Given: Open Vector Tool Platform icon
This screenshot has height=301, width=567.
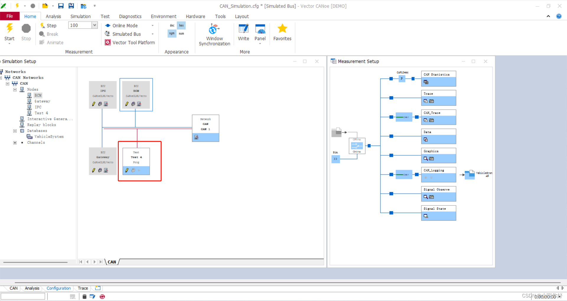Looking at the screenshot, I should pos(108,42).
